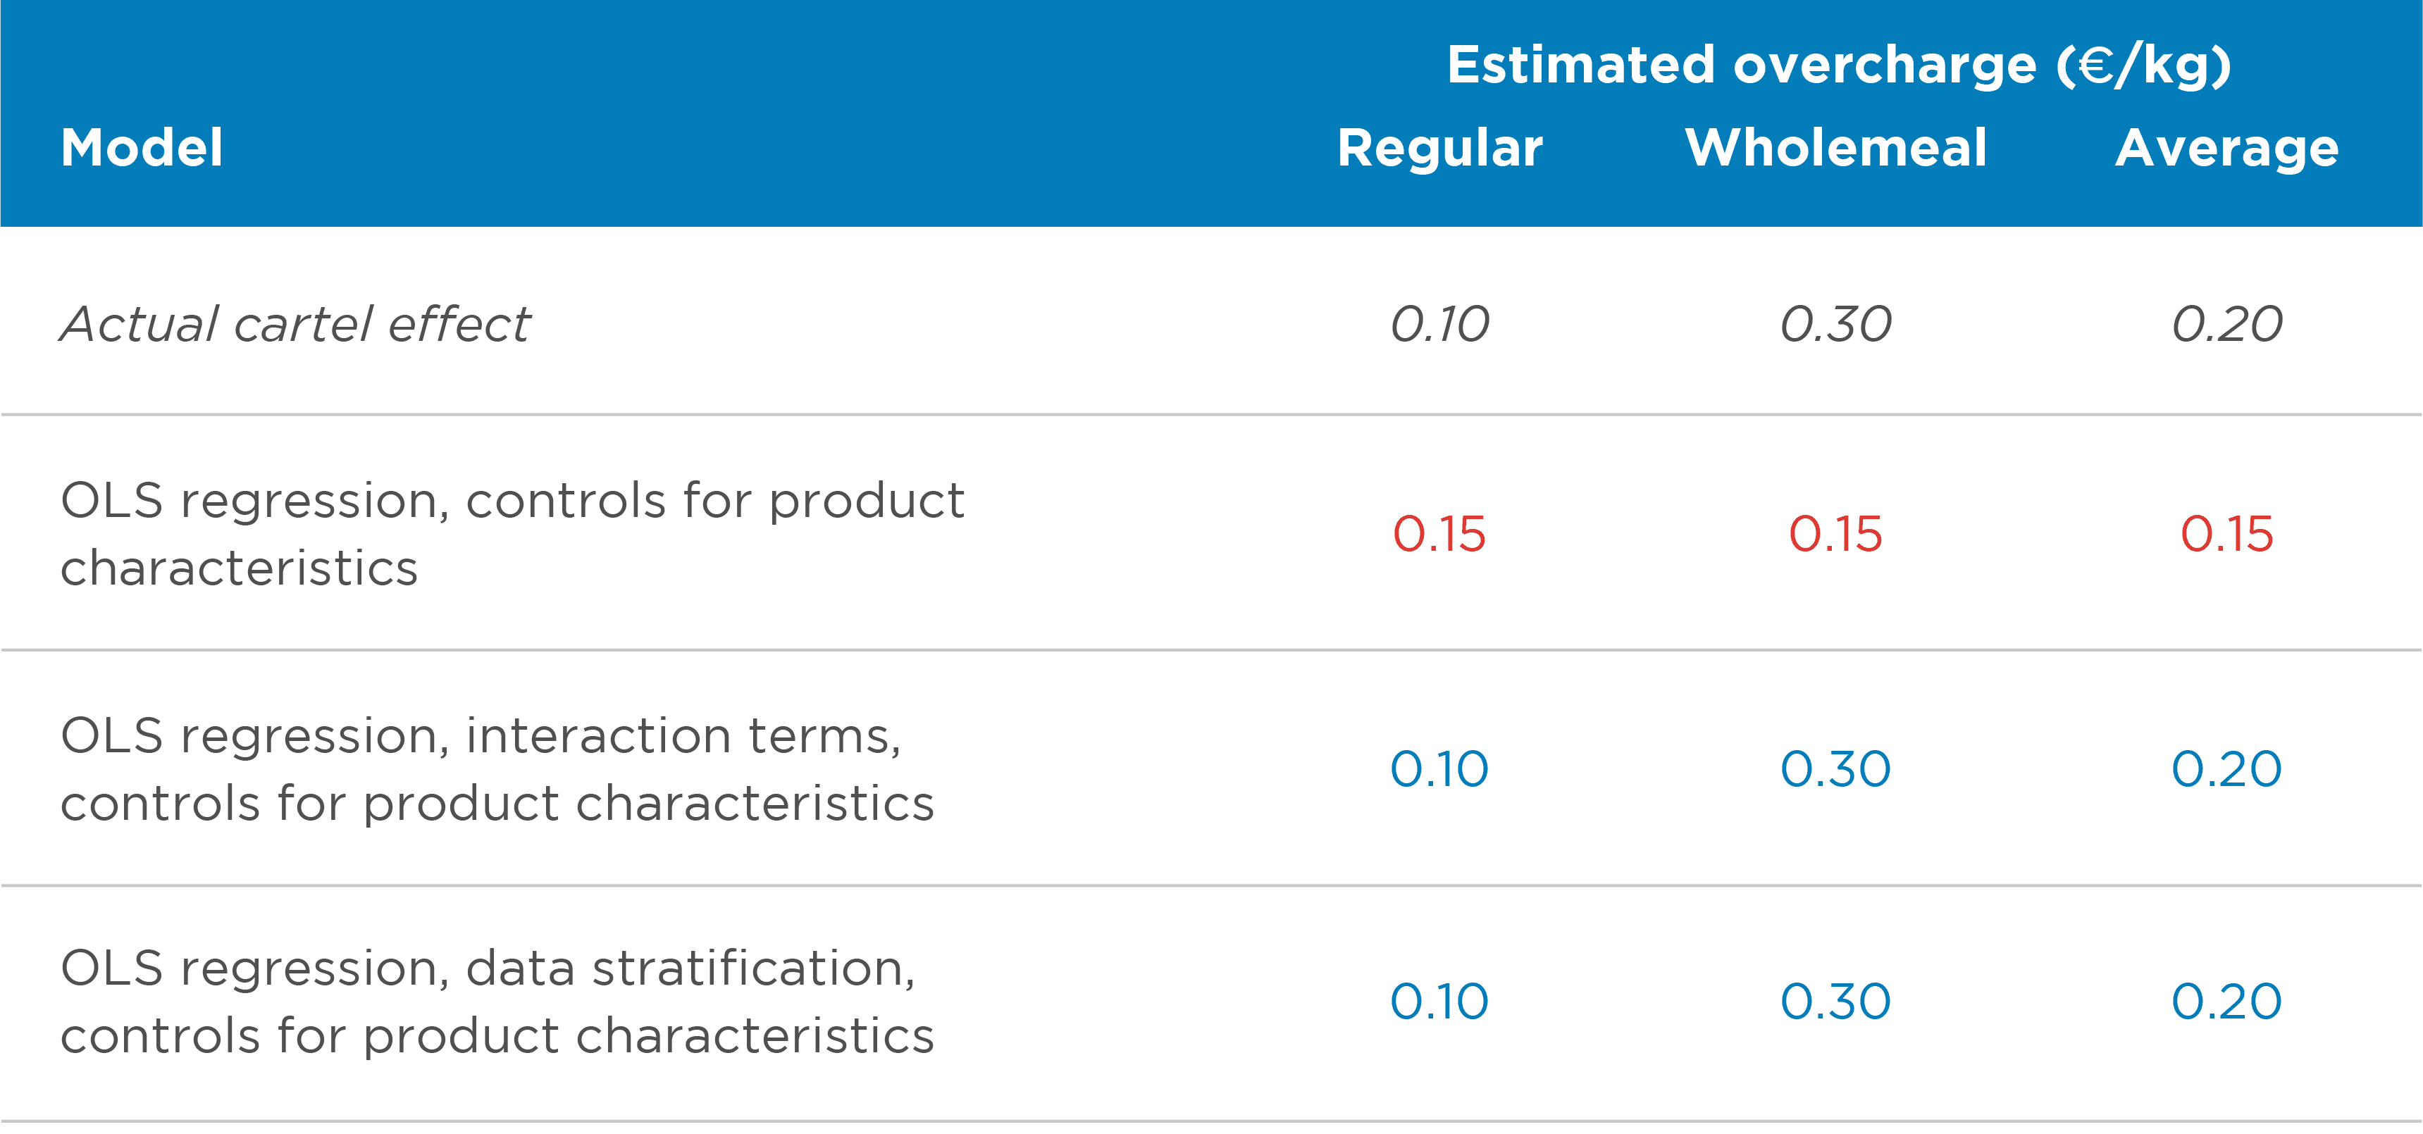Screen dimensions: 2423x1134
Task: Select Wholemeal 0.30 in interaction terms row
Action: pyautogui.click(x=1835, y=769)
